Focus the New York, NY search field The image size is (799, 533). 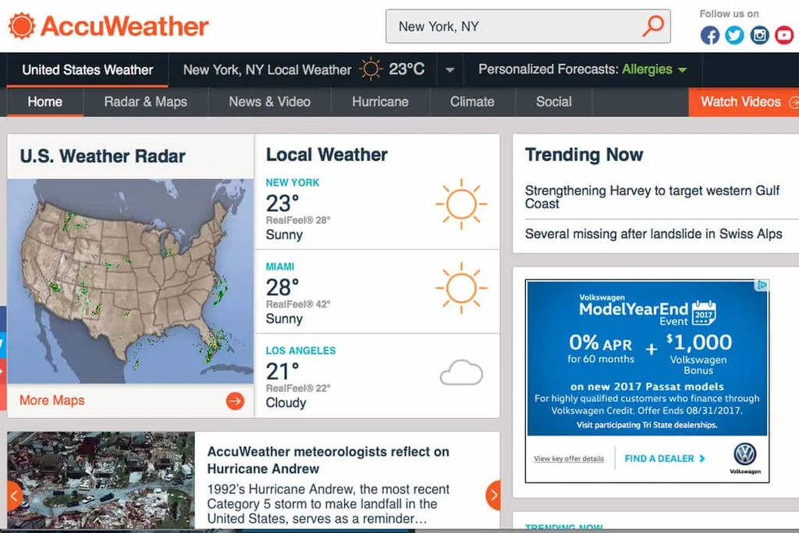(528, 26)
